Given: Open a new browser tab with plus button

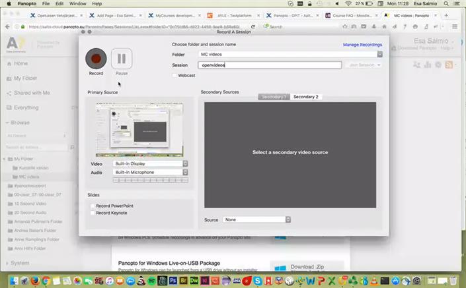Looking at the screenshot, I should 446,15.
